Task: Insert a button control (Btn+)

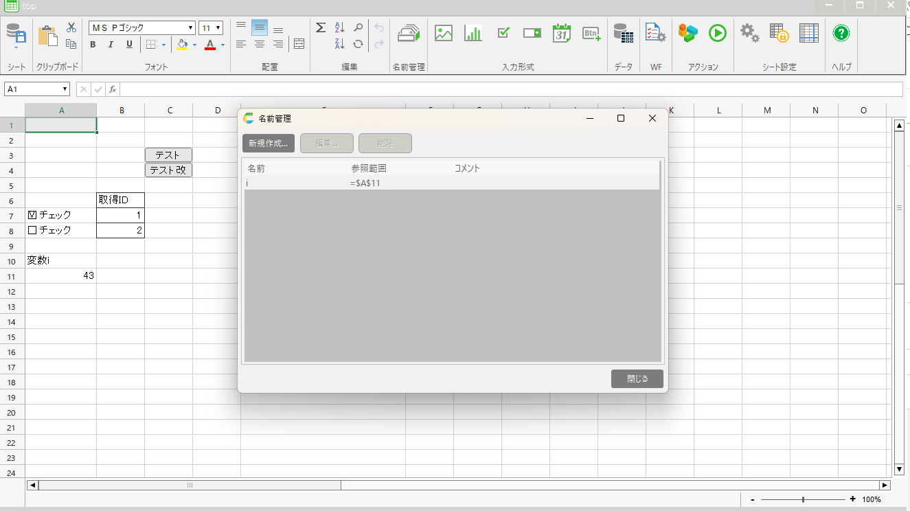Action: (x=591, y=33)
